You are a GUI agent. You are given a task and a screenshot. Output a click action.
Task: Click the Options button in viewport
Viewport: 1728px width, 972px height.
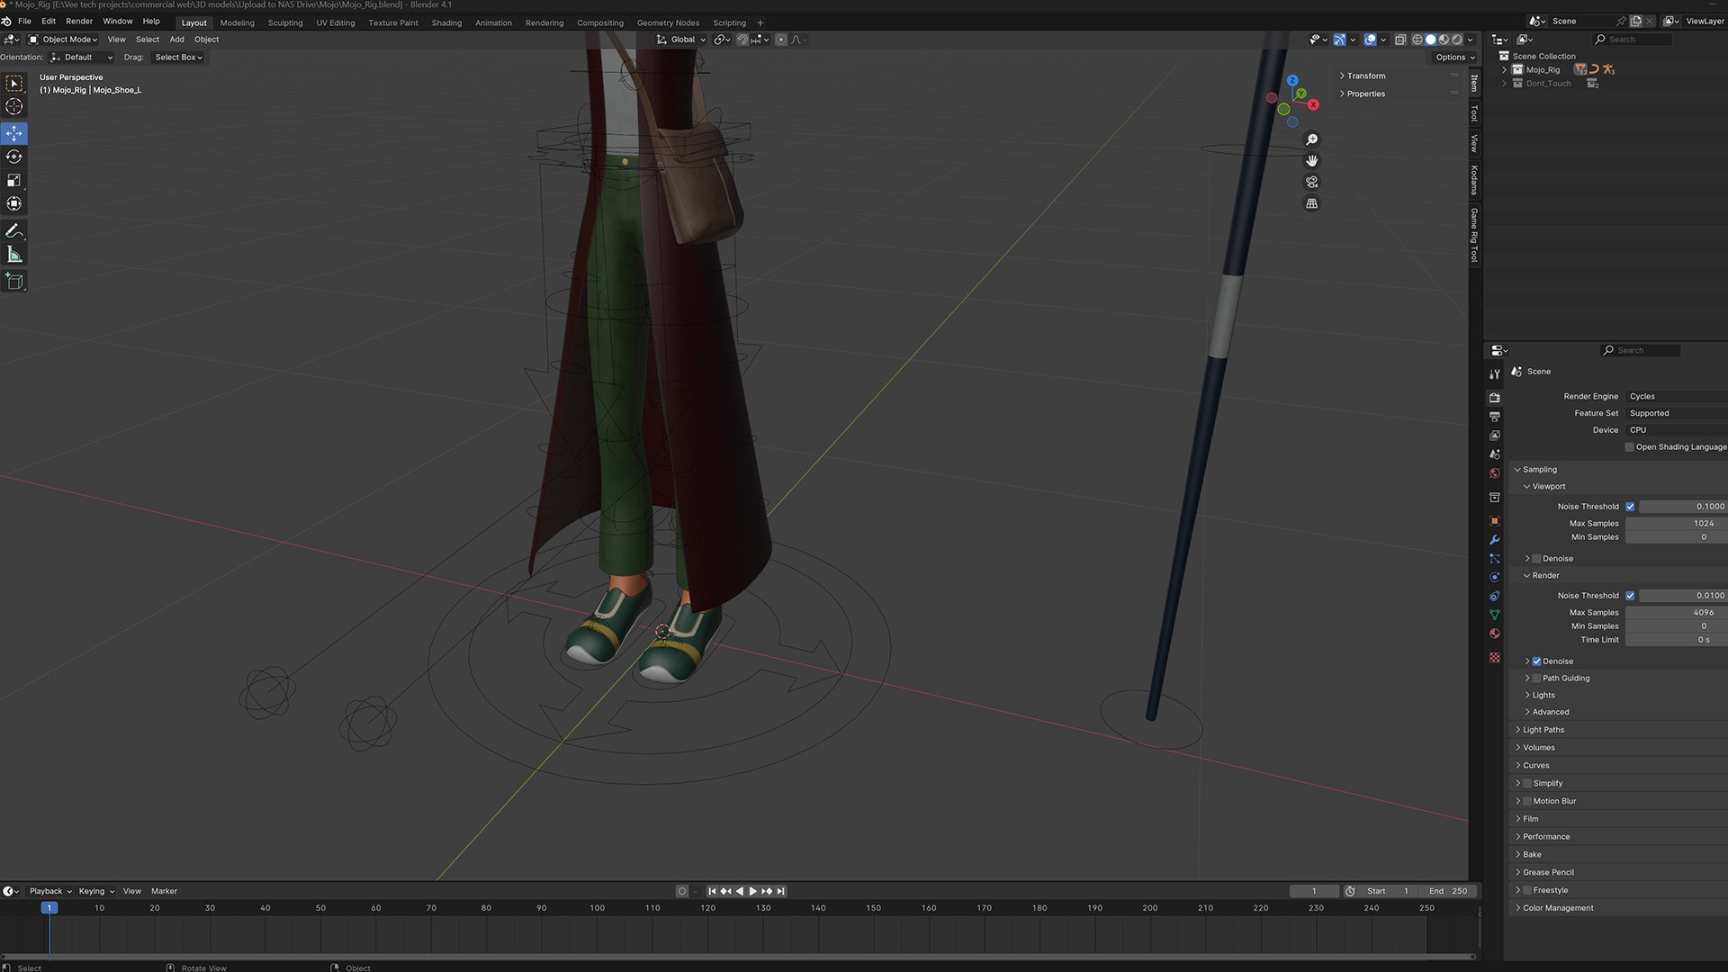pos(1454,58)
